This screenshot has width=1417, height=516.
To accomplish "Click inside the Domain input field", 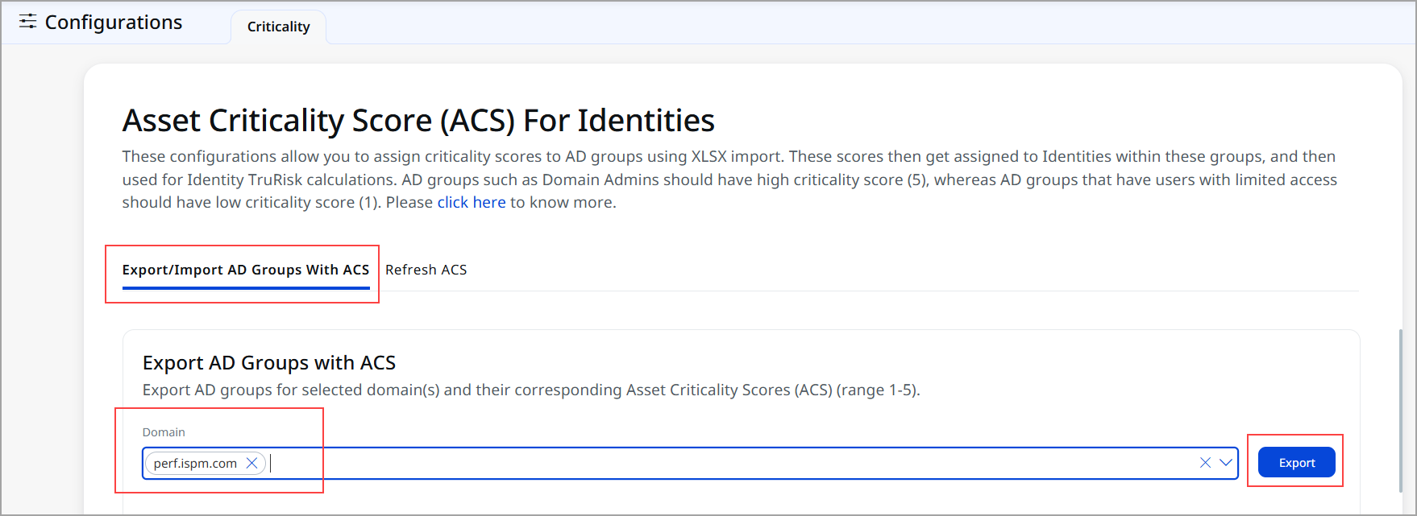I will click(x=725, y=463).
